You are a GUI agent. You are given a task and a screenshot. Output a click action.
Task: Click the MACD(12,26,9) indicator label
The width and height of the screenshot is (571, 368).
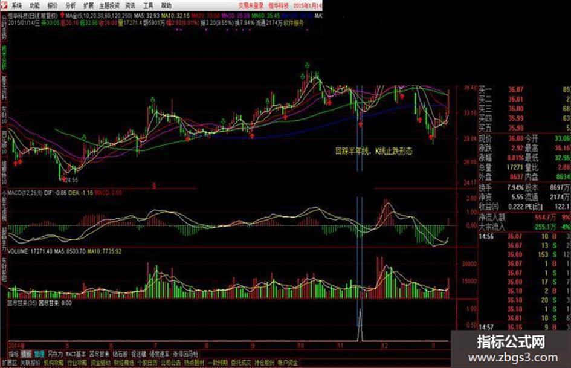pos(25,192)
